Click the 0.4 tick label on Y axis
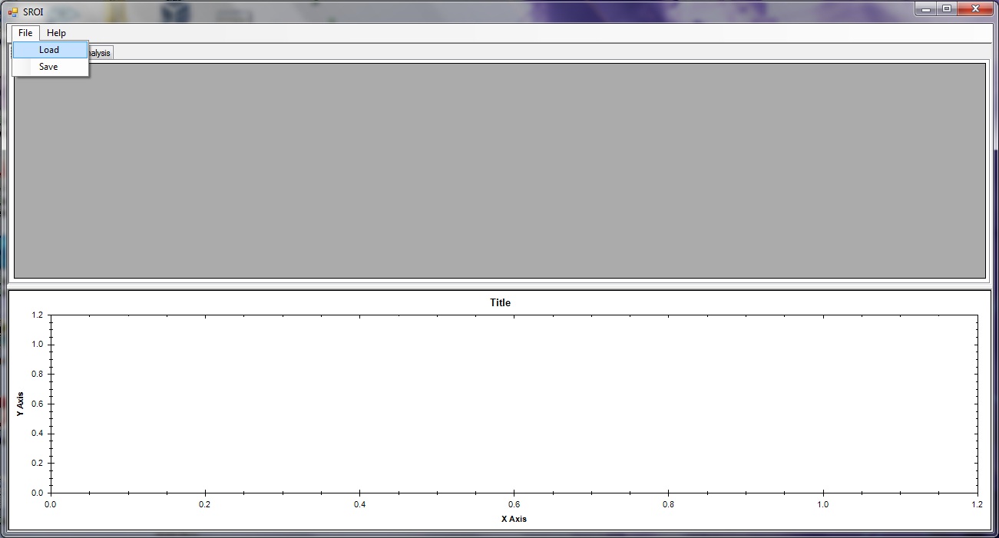999x538 pixels. 38,434
